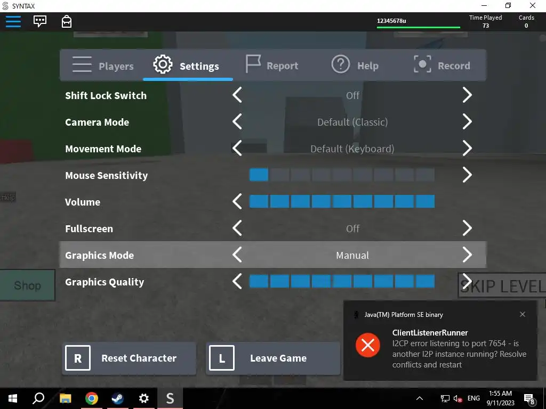Screen dimensions: 546x409
Task: Click the red error icon in notification
Action: (x=368, y=345)
